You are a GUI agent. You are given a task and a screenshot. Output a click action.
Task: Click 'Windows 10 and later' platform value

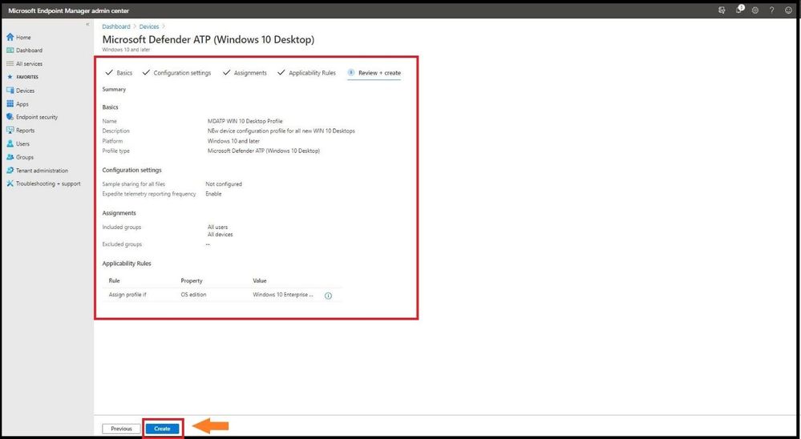coord(233,141)
